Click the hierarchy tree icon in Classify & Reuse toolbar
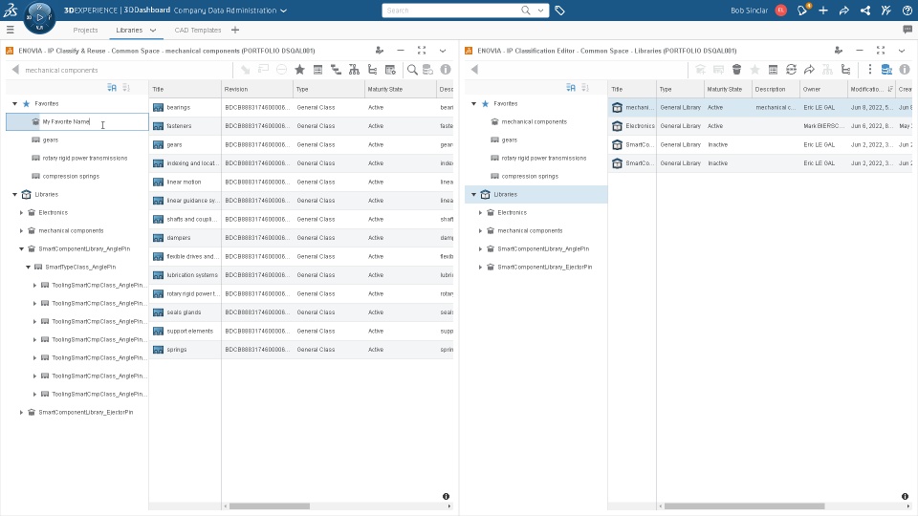Viewport: 918px width, 516px height. click(x=354, y=70)
